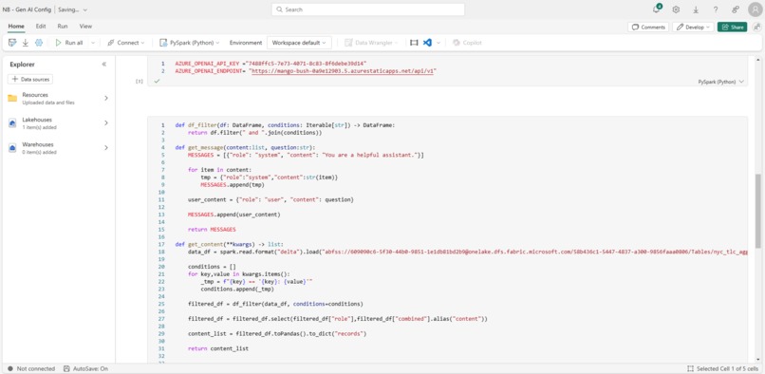Click the collaborators icon beside Share

tap(756, 27)
